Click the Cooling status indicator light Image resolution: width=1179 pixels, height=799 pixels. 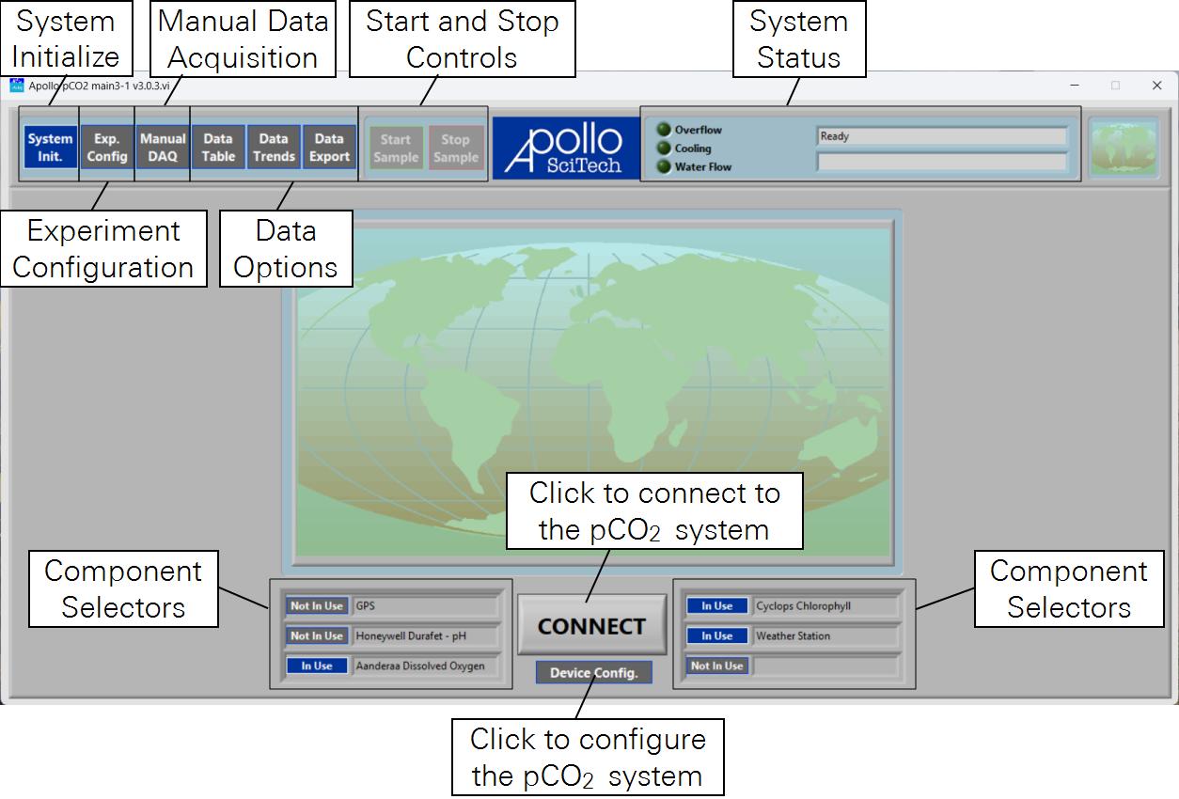[x=664, y=149]
